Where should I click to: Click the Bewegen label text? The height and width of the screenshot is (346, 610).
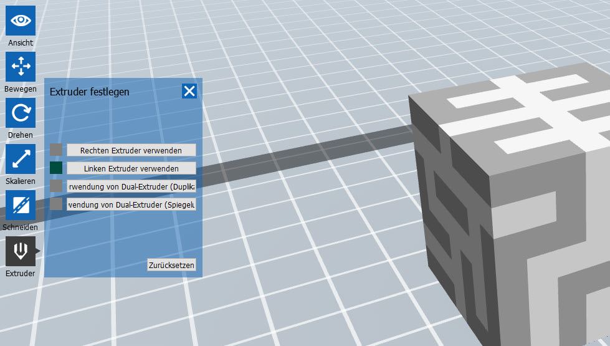21,89
